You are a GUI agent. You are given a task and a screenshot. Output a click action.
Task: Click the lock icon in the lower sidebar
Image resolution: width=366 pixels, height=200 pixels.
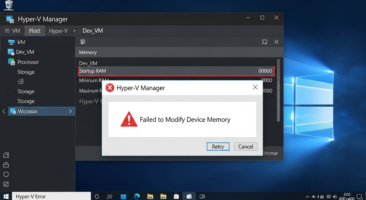6,165
